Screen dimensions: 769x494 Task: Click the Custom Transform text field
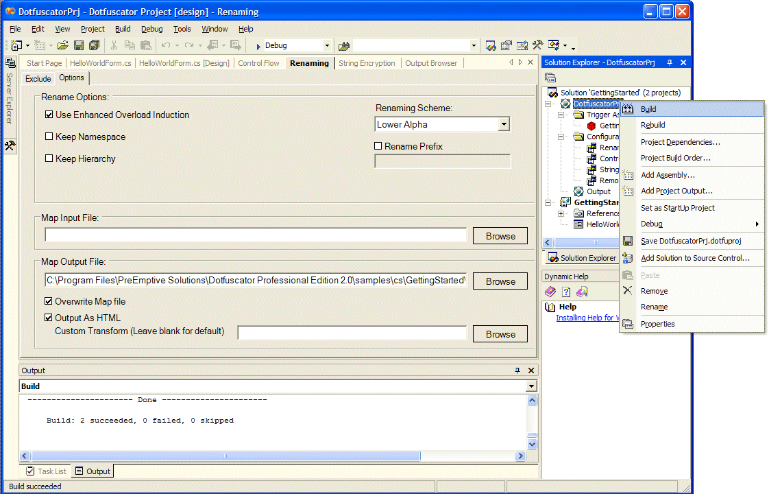(x=352, y=333)
